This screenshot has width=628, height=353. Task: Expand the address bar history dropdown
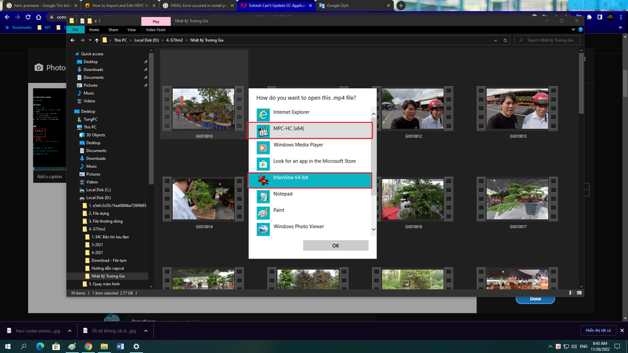pyautogui.click(x=495, y=40)
